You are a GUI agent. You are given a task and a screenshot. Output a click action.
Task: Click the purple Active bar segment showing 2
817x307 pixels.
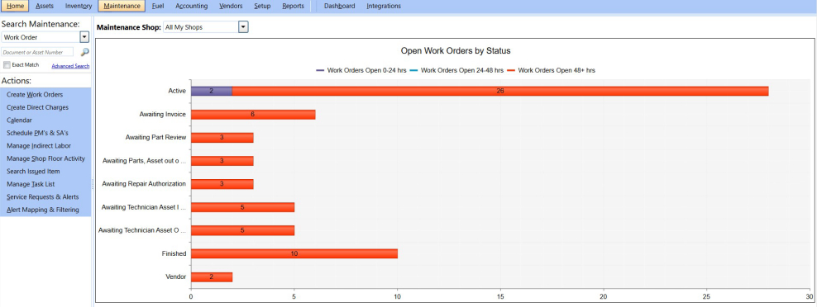[212, 91]
